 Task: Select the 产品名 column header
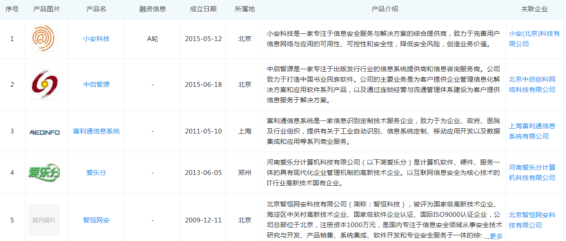[96, 9]
